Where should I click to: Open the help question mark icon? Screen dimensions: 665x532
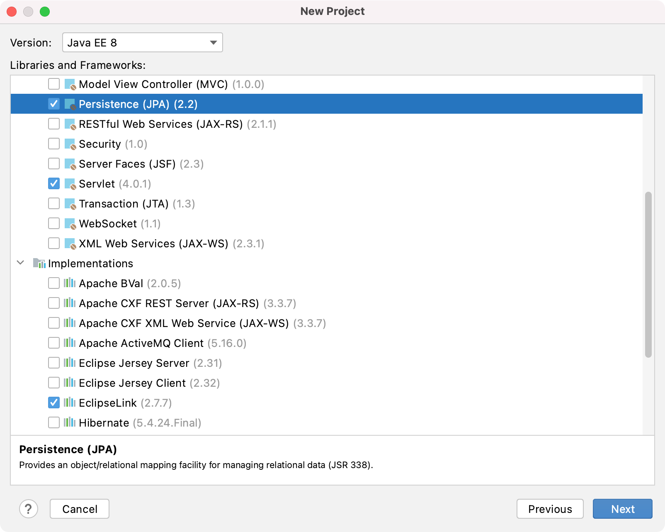(x=29, y=509)
